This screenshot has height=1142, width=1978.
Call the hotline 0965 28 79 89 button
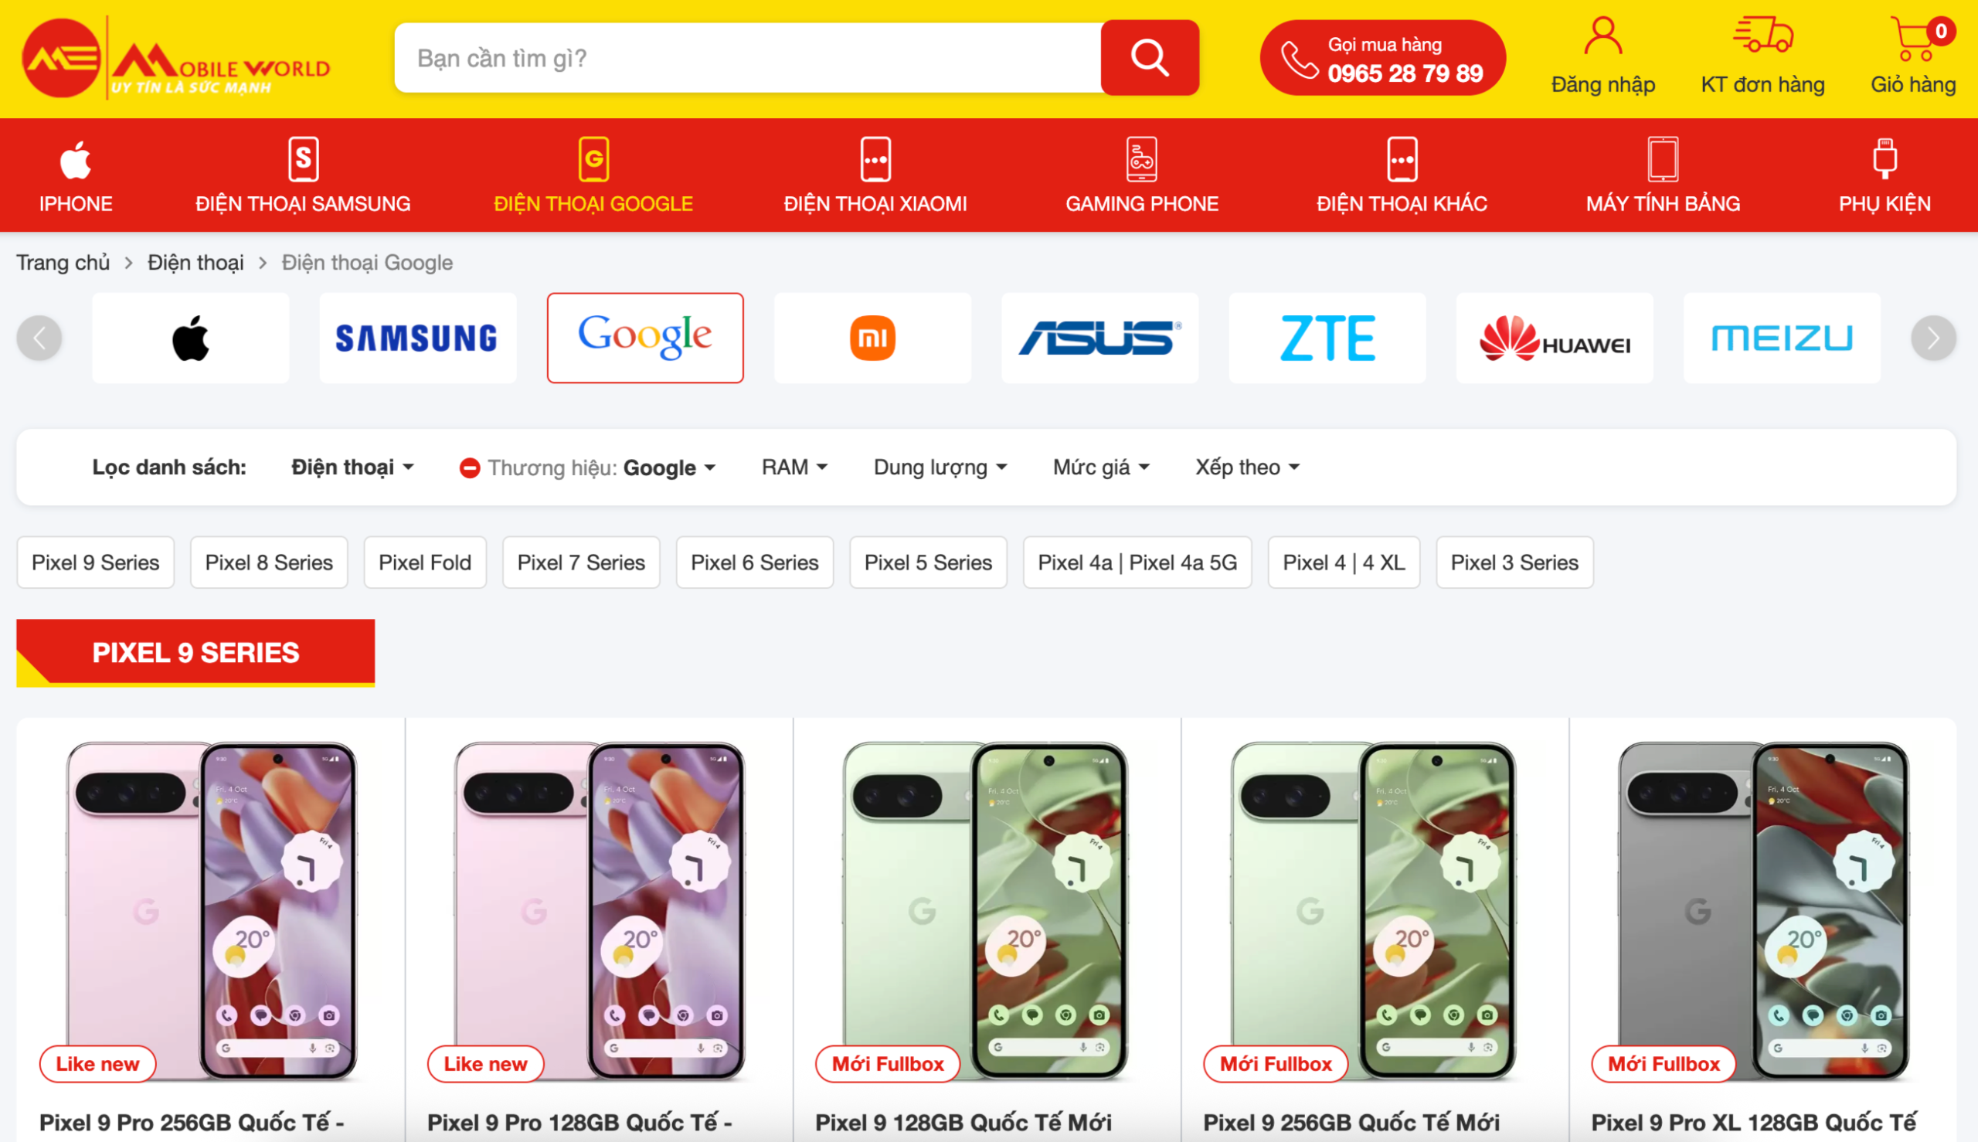(x=1383, y=58)
